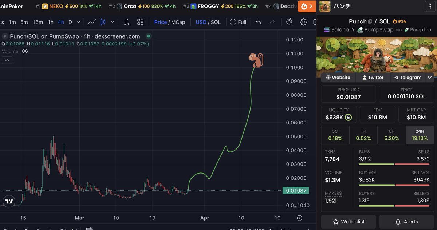Click the green 0.01087 price axis label

(x=295, y=190)
